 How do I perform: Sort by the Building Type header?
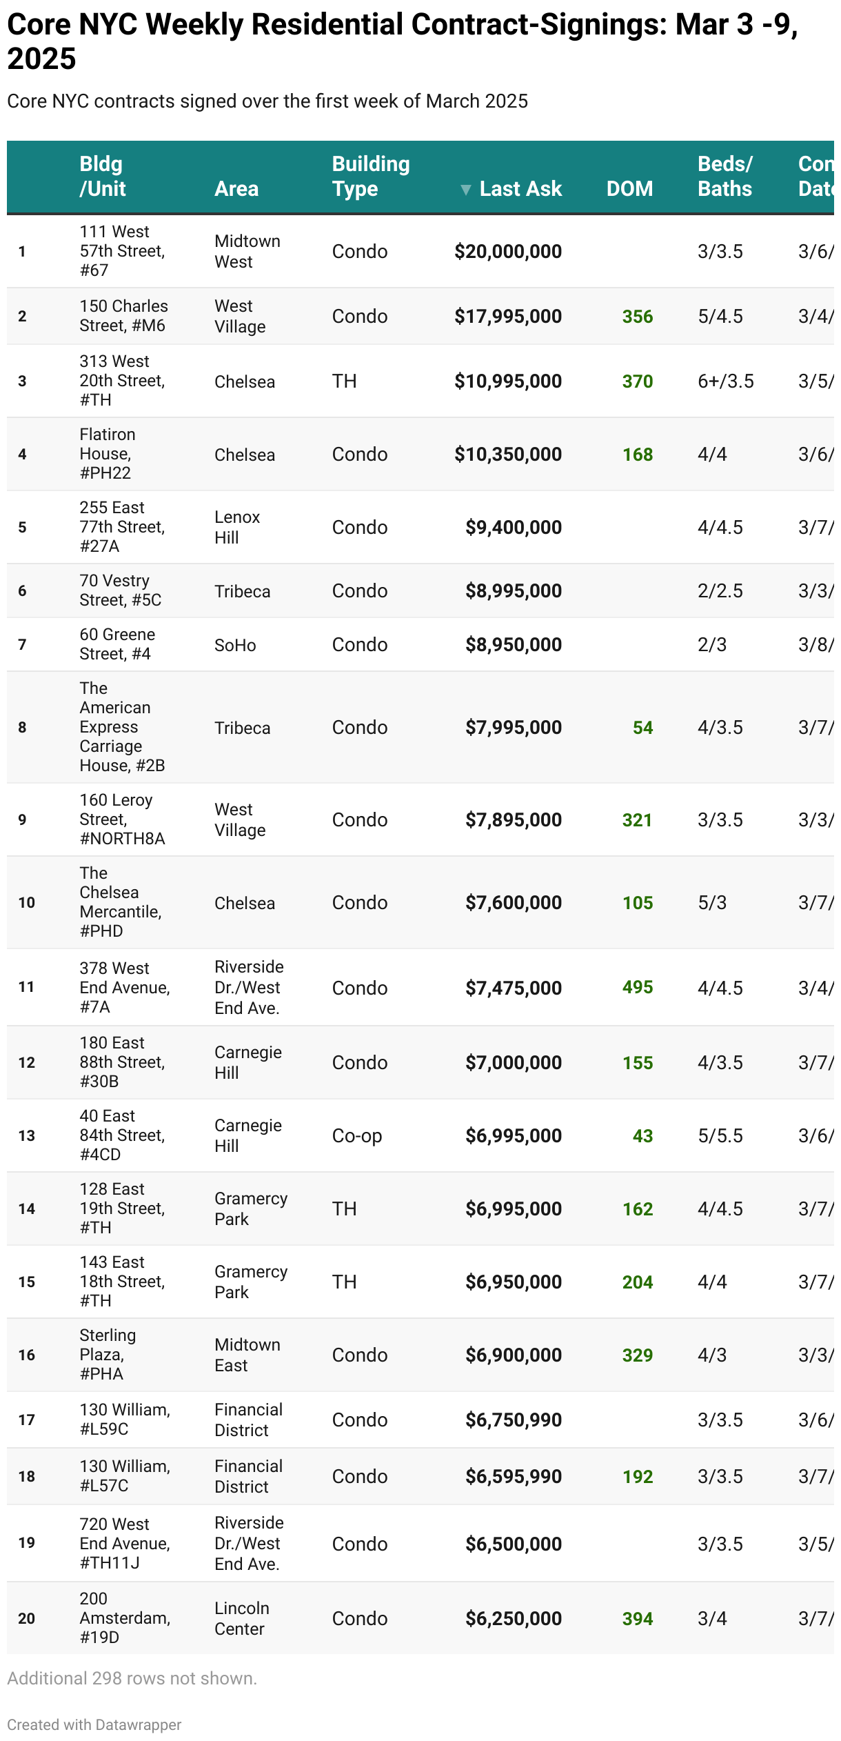[x=371, y=177]
